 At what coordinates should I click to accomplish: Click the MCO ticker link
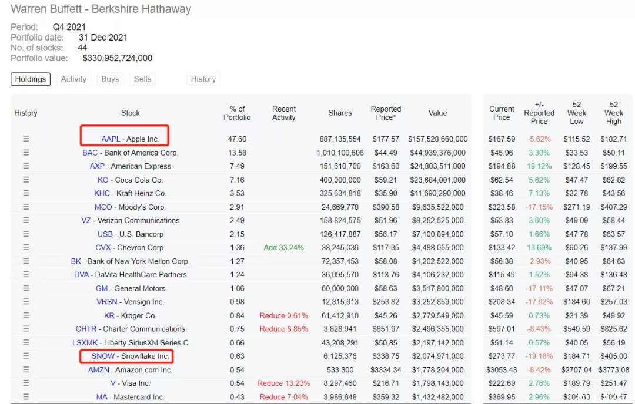coord(103,207)
